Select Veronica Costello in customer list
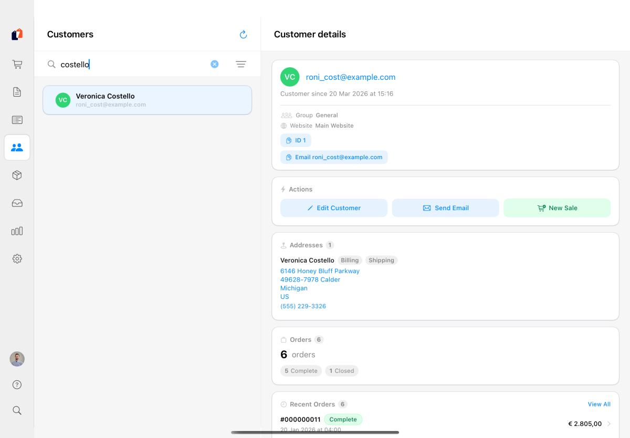This screenshot has width=630, height=438. coord(147,100)
